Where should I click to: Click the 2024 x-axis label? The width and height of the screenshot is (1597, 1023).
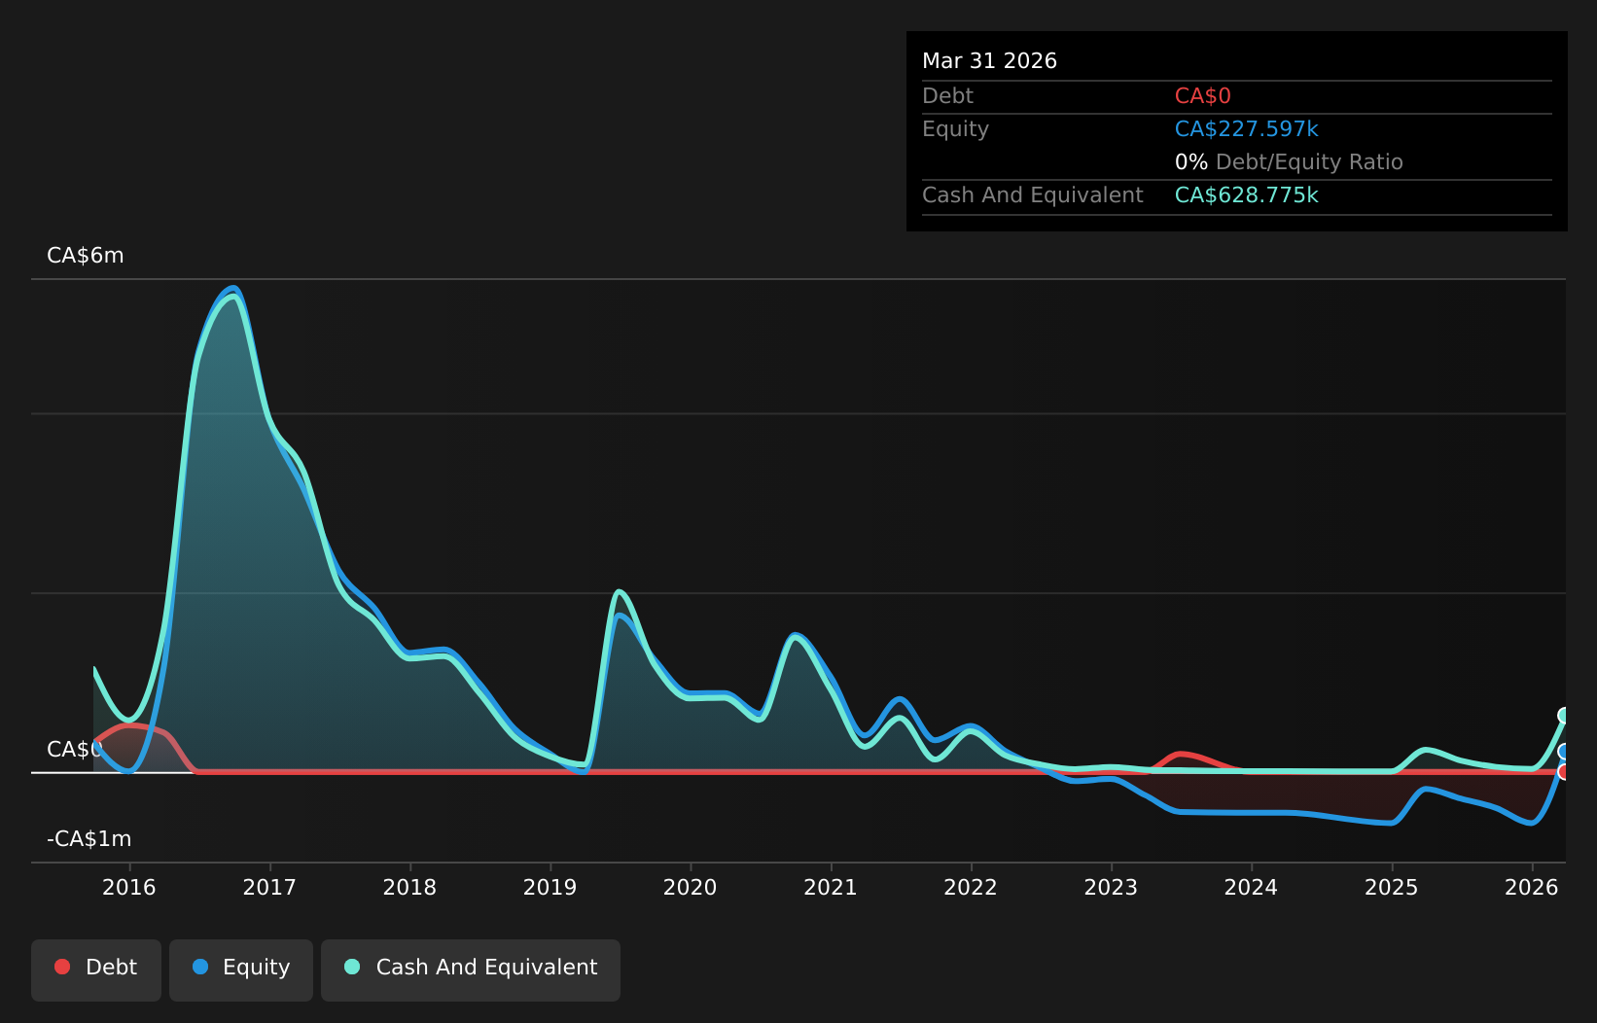pyautogui.click(x=1251, y=887)
